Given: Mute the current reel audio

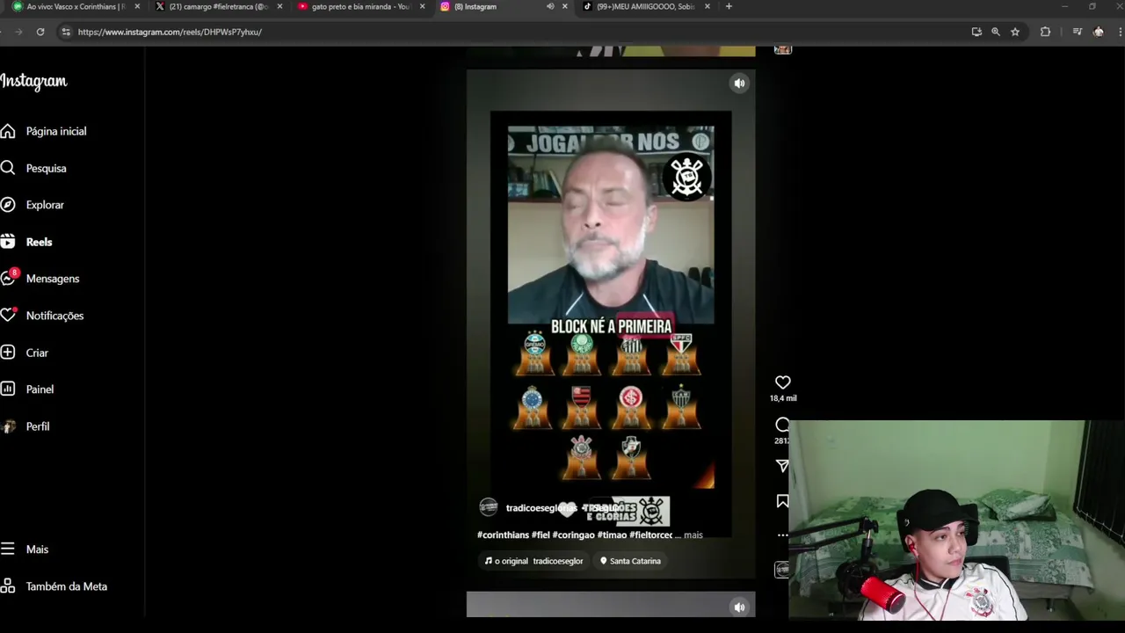Looking at the screenshot, I should point(739,84).
